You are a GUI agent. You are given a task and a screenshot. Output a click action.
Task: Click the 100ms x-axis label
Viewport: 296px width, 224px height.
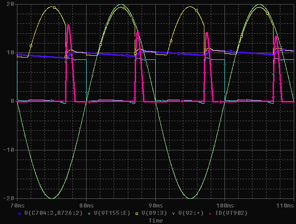(x=225, y=206)
